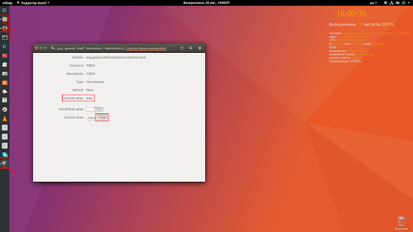Click custom-theme-running-dots in the path bar
This screenshot has height=232, width=413.
click(x=146, y=48)
